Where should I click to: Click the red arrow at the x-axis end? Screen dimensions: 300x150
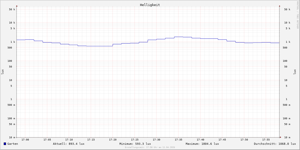[280, 137]
